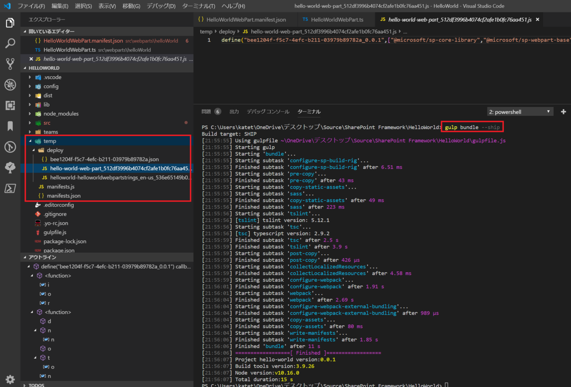Image resolution: width=571 pixels, height=387 pixels.
Task: Switch to the HelloWorldWebPart.manifest.json editor tab
Action: [x=243, y=20]
